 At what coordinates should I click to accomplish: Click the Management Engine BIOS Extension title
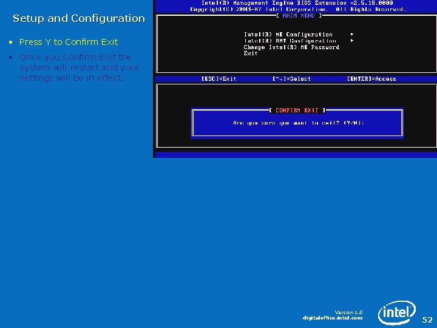click(297, 3)
